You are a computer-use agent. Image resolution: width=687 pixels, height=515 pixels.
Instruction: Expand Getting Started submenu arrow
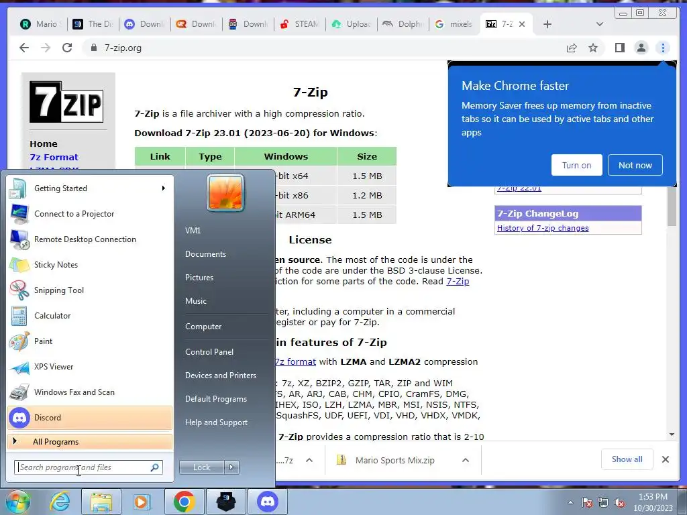(164, 188)
